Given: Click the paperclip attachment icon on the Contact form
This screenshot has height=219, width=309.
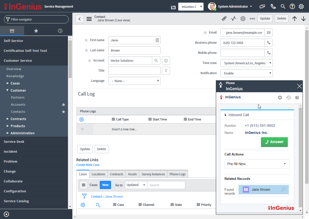Looking at the screenshot, I should (224, 18).
